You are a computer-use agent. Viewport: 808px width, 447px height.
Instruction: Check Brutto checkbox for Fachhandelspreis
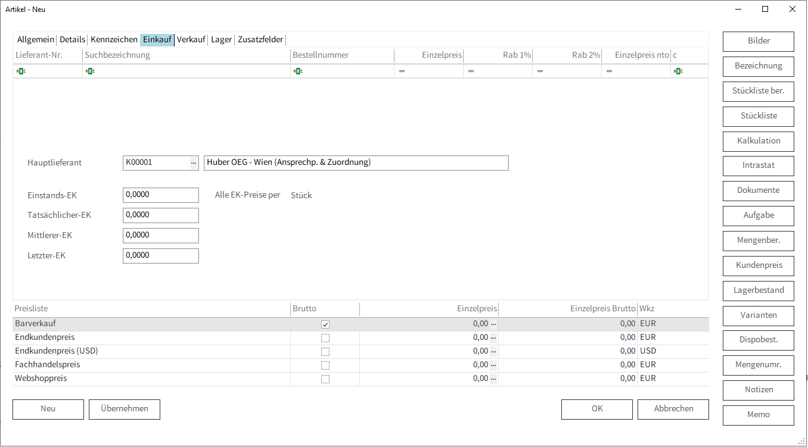coord(325,365)
